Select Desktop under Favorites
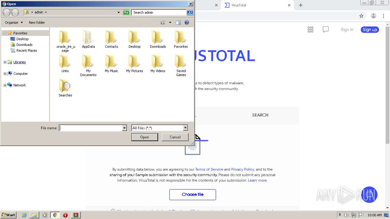The height and width of the screenshot is (219, 390). click(x=23, y=39)
